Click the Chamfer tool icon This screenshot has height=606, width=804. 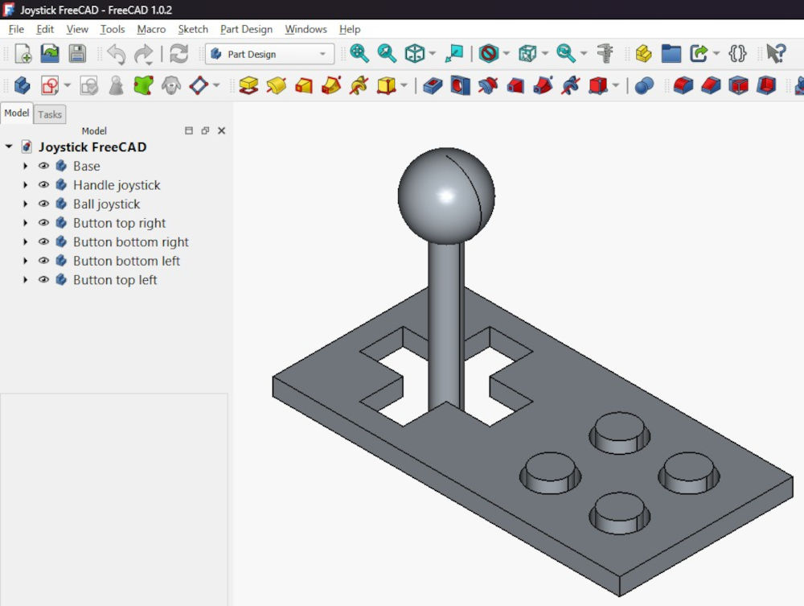[711, 85]
